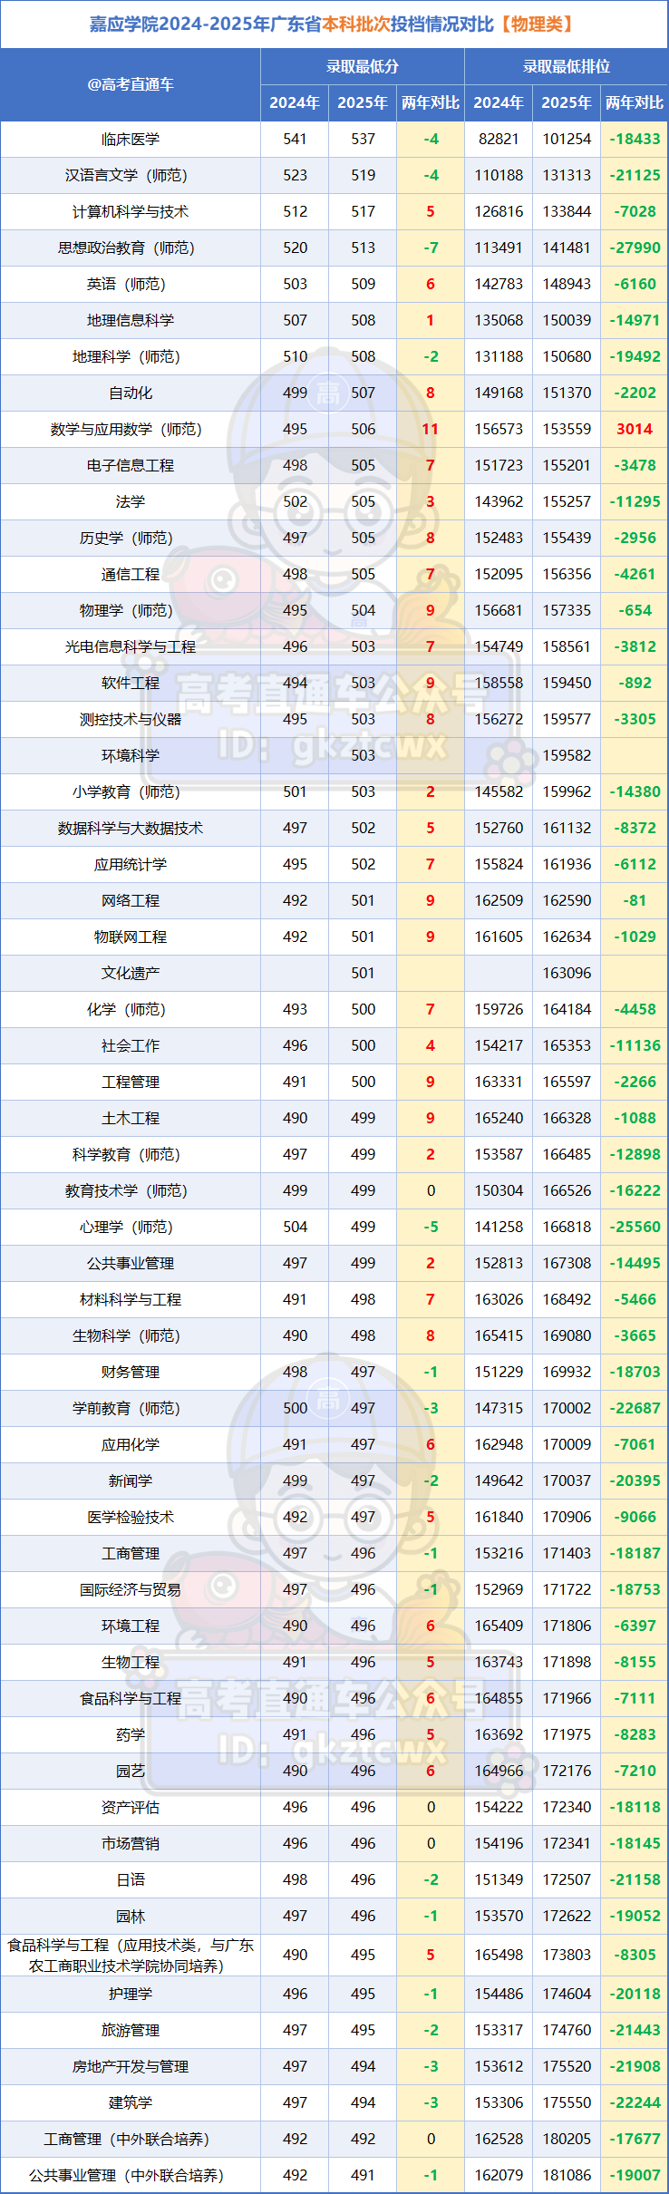This screenshot has height=2194, width=669.
Task: Select the 自动化 major name
Action: 131,393
